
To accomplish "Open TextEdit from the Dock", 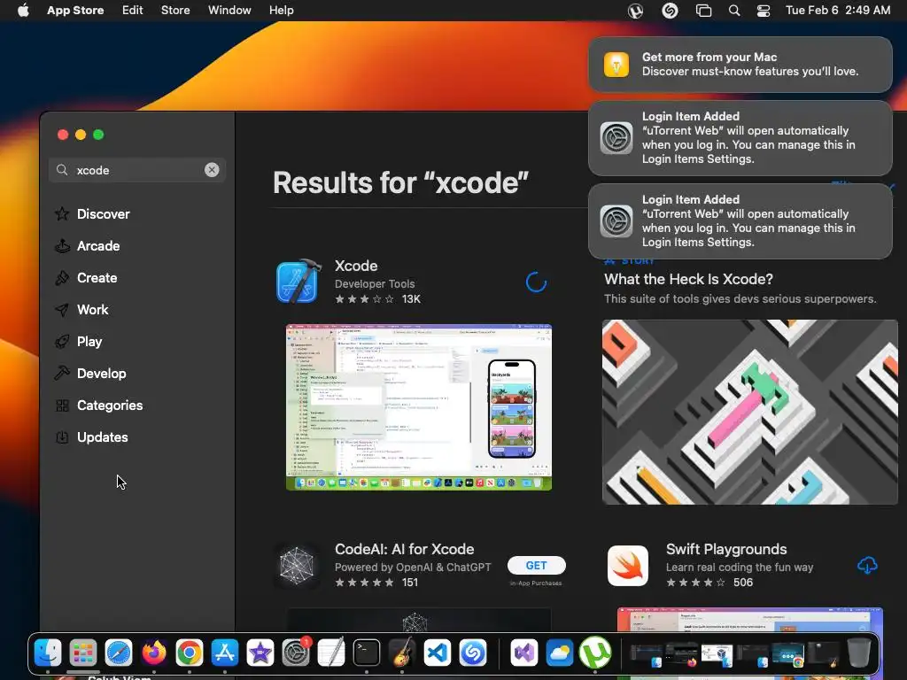I will pos(331,653).
